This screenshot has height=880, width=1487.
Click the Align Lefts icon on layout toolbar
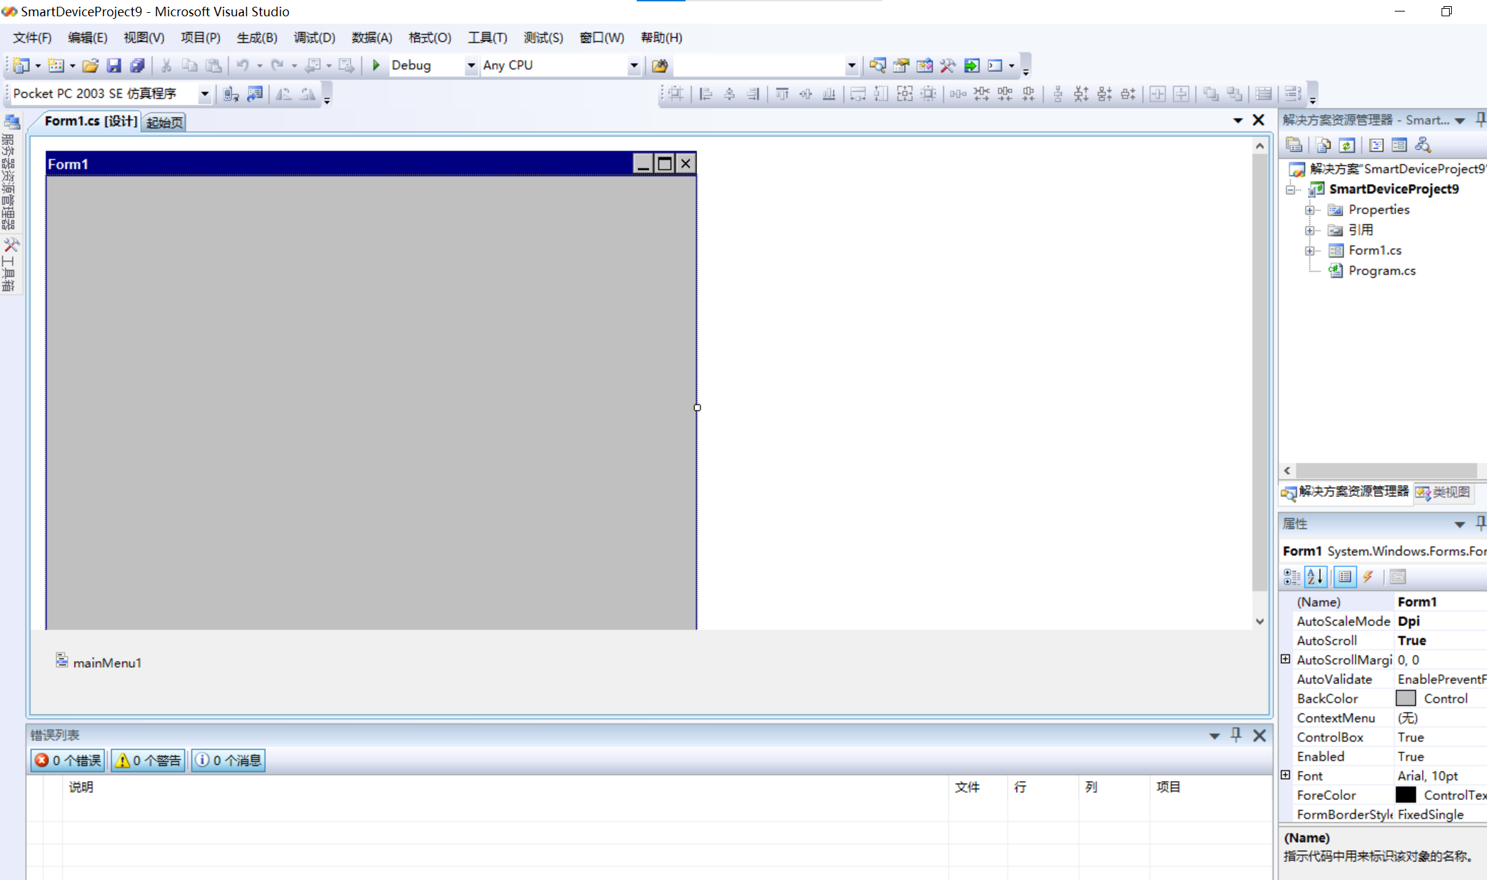[705, 94]
